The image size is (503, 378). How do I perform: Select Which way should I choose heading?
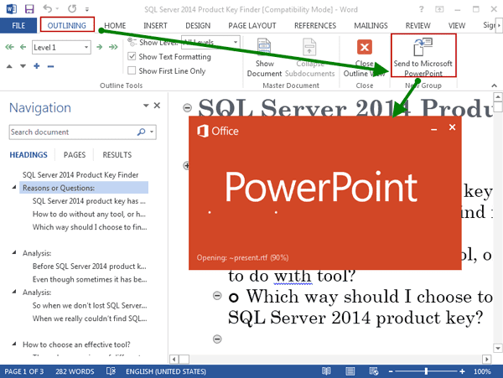[x=90, y=227]
